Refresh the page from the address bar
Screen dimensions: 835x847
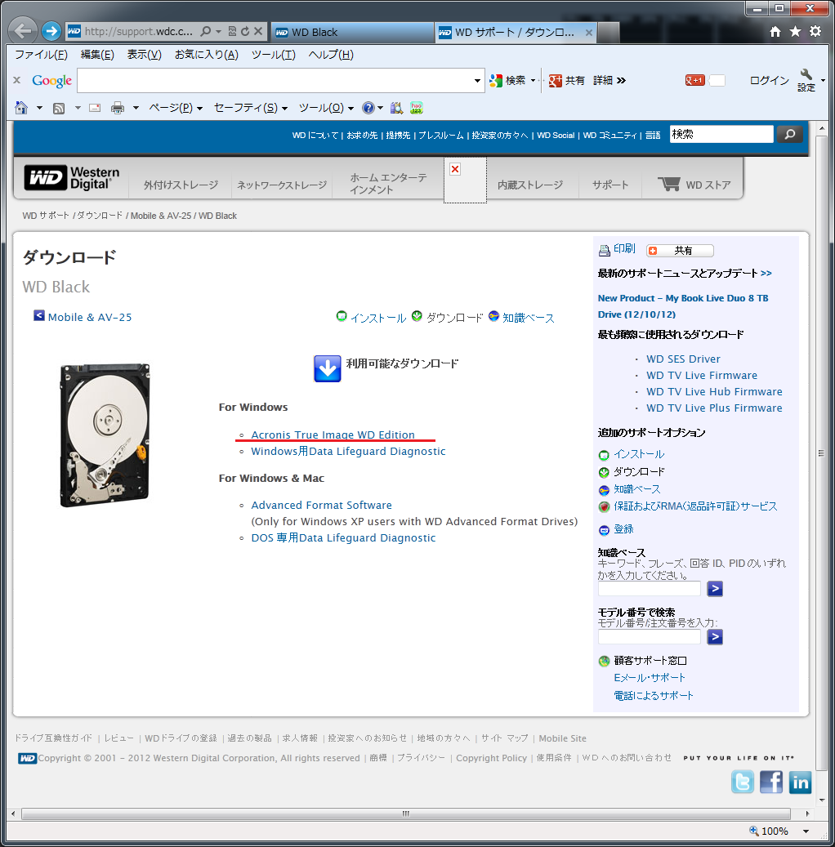pos(245,31)
